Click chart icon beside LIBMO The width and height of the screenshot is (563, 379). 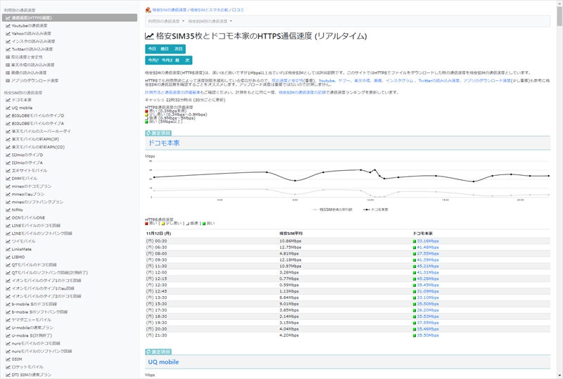(x=8, y=257)
